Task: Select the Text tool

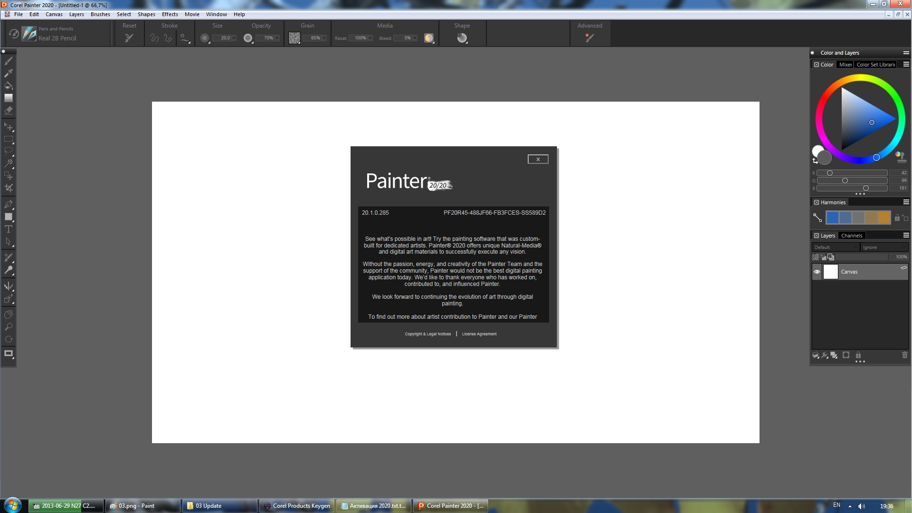Action: tap(8, 229)
